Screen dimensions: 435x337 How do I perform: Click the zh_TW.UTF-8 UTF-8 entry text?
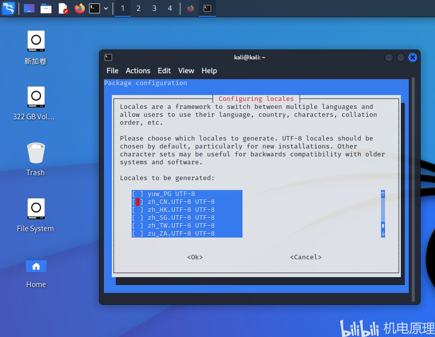click(x=181, y=226)
